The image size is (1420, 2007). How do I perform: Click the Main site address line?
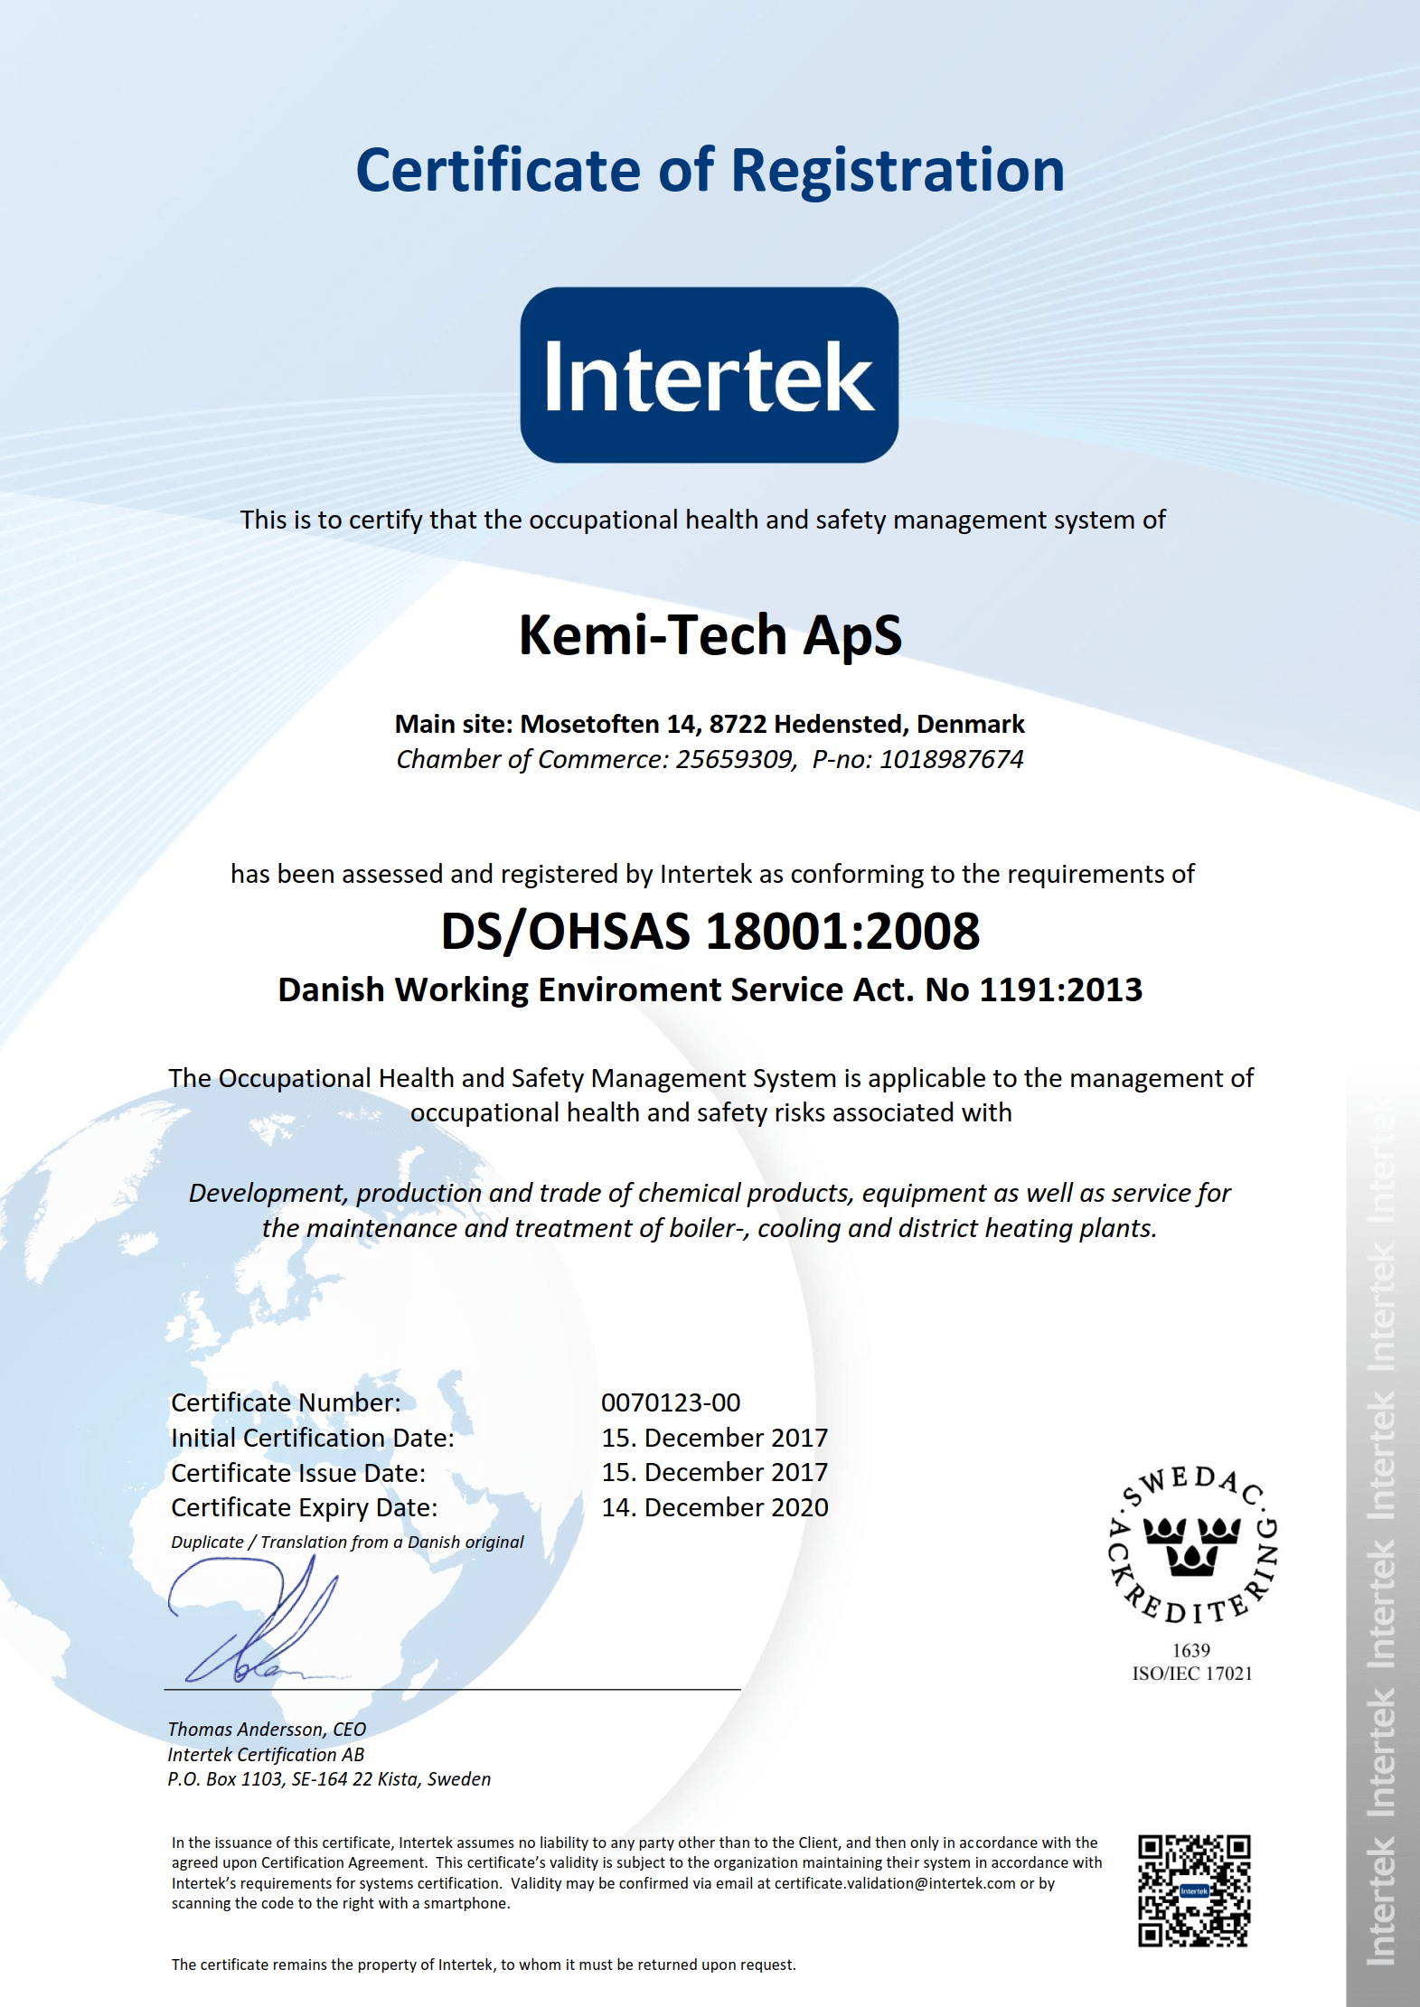710,724
